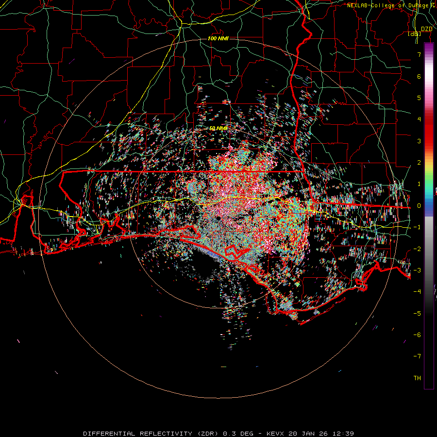Click the 1 value on the dB scale
This screenshot has height=437, width=437.
tap(419, 184)
